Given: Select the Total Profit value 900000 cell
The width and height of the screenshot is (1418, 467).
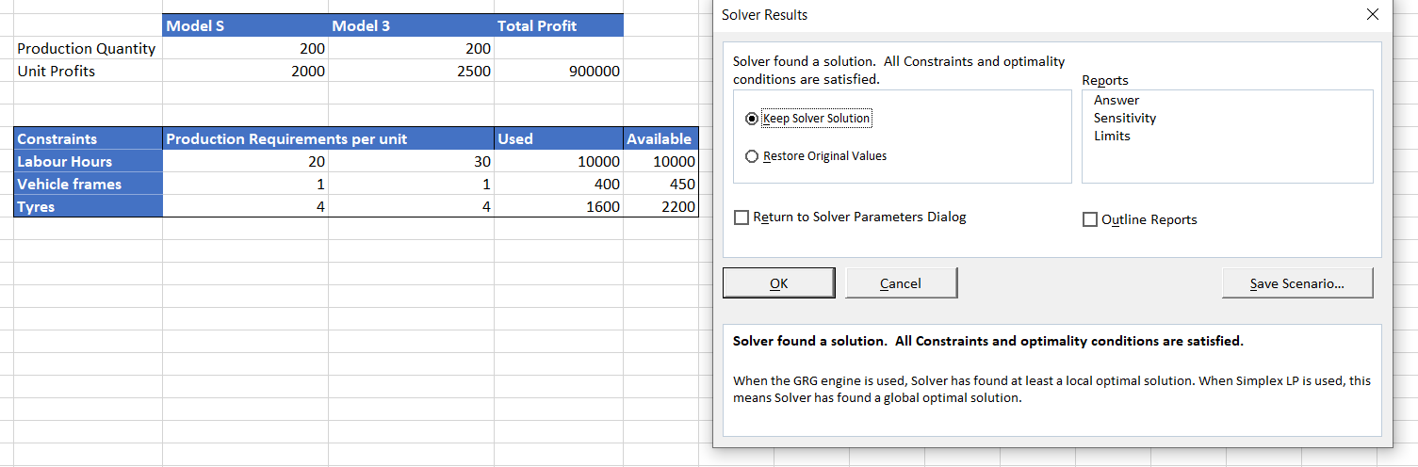Looking at the screenshot, I should pos(559,72).
